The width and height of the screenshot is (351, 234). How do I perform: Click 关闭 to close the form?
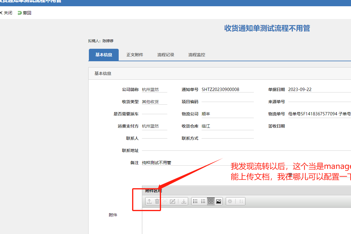tap(7, 13)
